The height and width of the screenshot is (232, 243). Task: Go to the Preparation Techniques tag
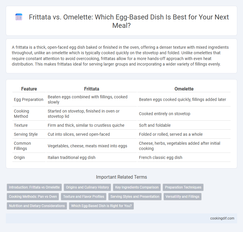pos(183,187)
